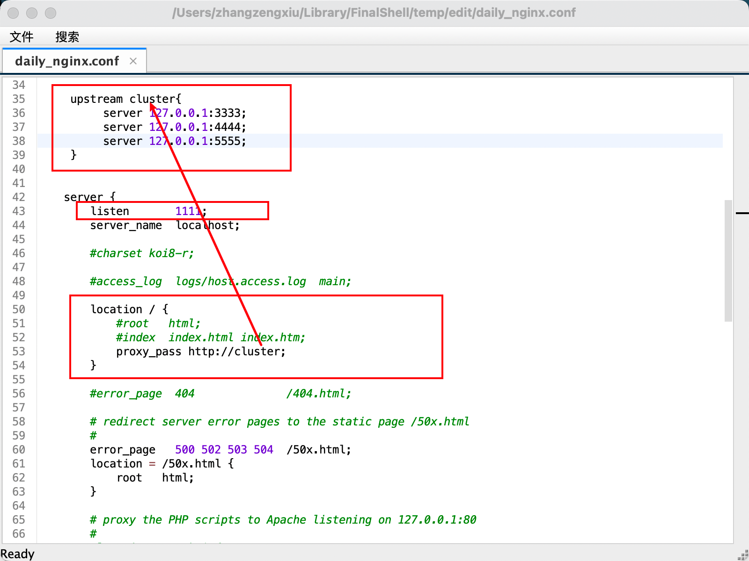This screenshot has height=561, width=749.
Task: Click the 'server {' line 42
Action: pyautogui.click(x=89, y=197)
